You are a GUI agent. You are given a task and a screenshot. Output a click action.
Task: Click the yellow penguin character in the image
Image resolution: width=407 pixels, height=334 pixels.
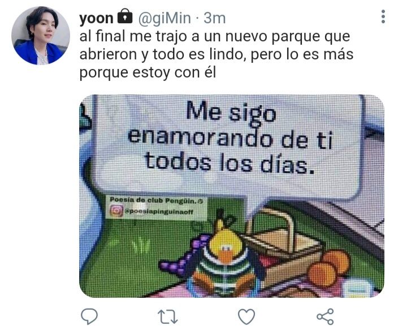[x=226, y=258]
